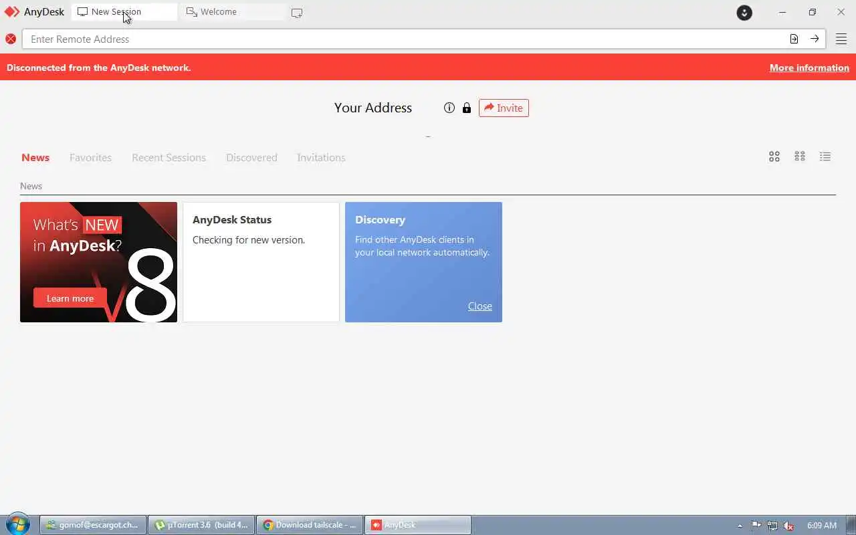Click the muted volume tray icon
856x535 pixels.
tap(788, 526)
